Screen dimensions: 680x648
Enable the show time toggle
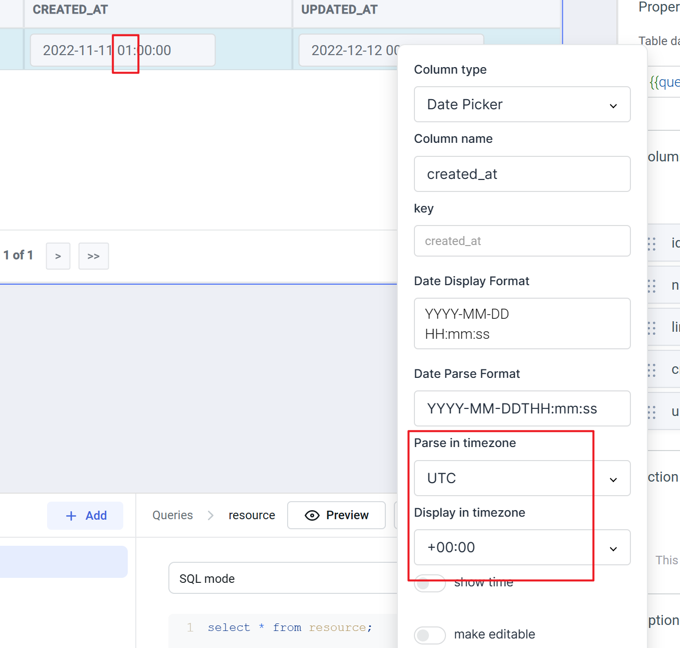tap(429, 583)
